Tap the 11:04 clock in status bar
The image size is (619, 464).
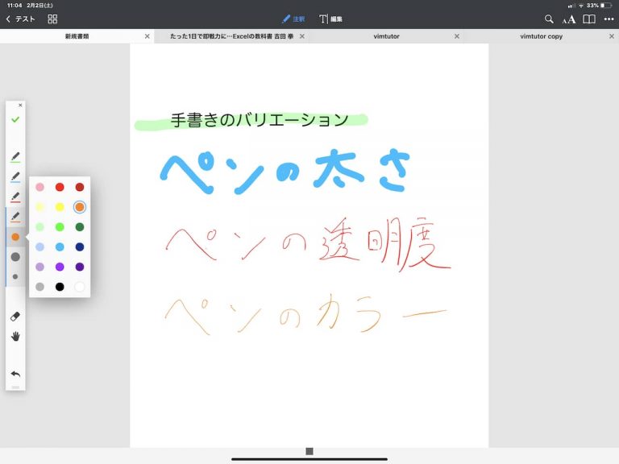click(15, 6)
